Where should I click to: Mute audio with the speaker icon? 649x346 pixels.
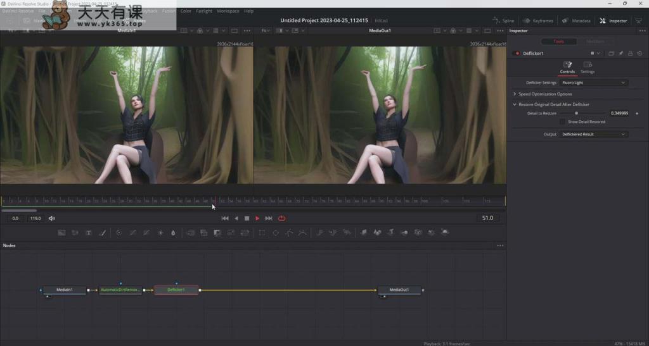coord(52,218)
